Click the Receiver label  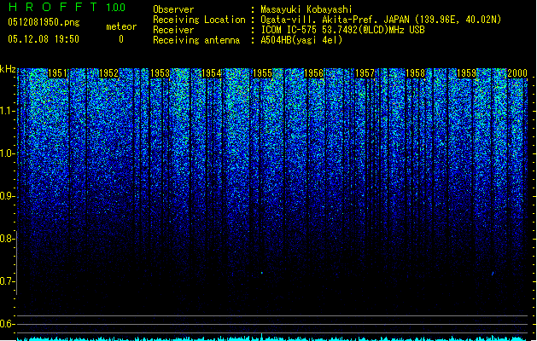(173, 30)
